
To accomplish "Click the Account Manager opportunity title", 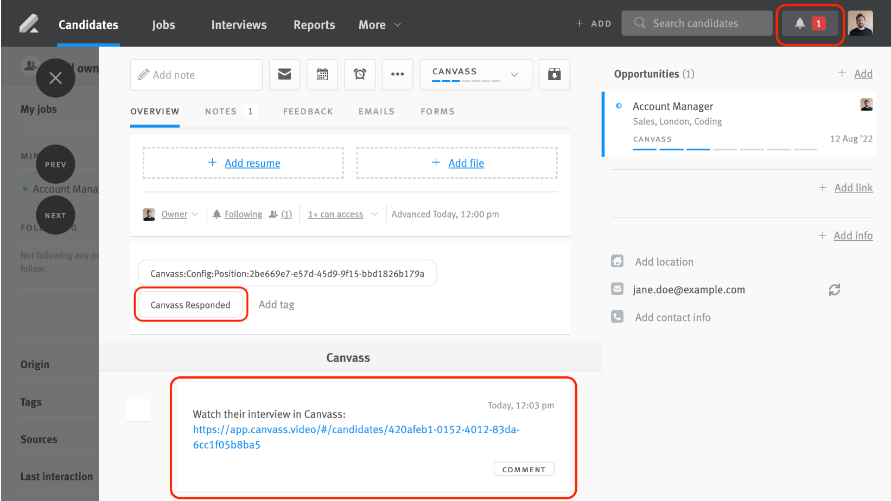I will (x=673, y=106).
